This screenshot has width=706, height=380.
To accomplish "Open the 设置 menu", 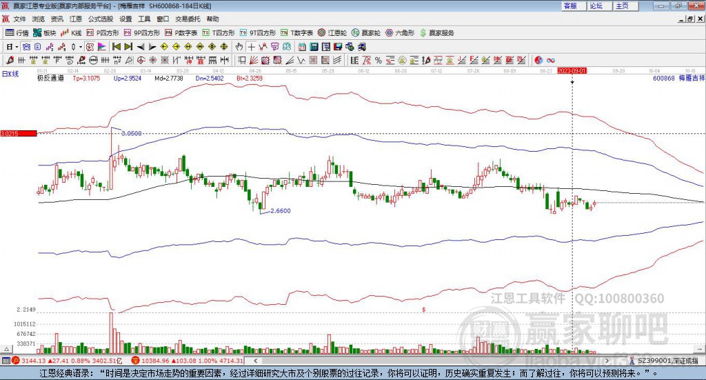I will click(125, 19).
